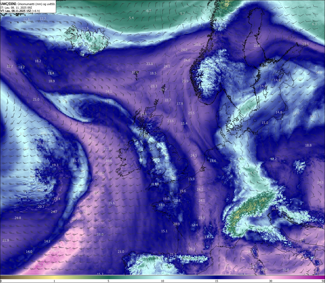Click the 22.6 map value
This screenshot has height=283, width=325.
257,45
